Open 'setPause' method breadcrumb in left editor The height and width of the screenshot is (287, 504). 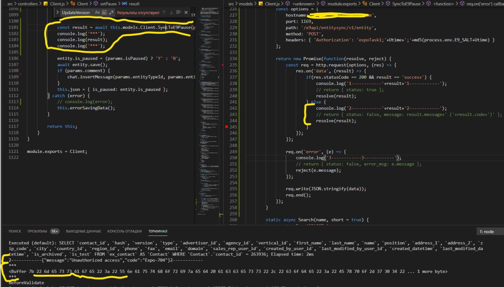coord(109,4)
